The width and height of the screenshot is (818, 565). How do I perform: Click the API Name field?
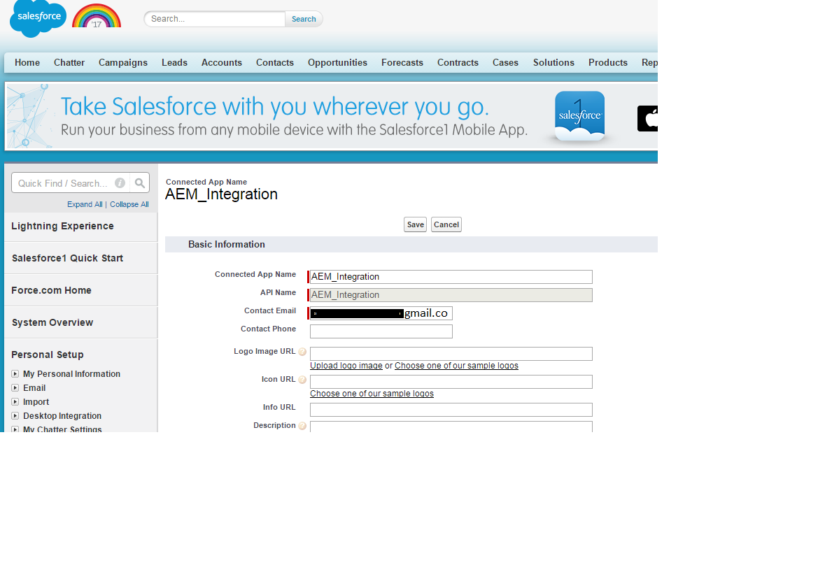click(x=451, y=295)
